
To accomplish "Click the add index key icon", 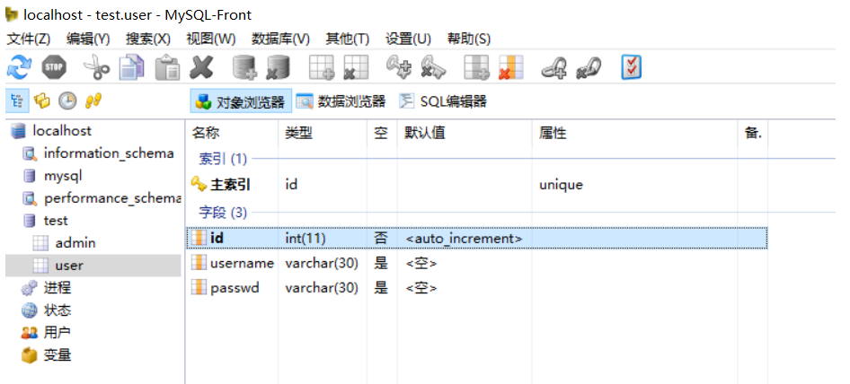I will (x=398, y=66).
